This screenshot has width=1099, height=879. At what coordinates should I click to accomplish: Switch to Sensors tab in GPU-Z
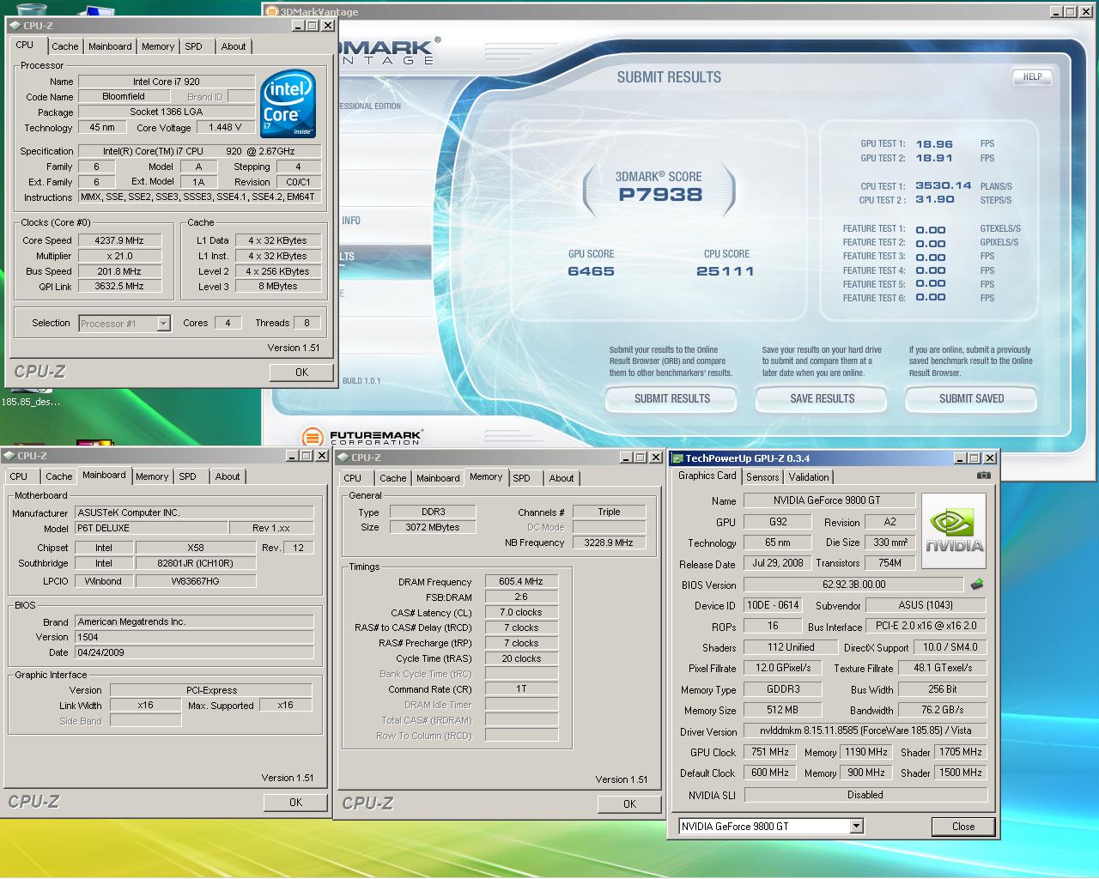point(762,477)
